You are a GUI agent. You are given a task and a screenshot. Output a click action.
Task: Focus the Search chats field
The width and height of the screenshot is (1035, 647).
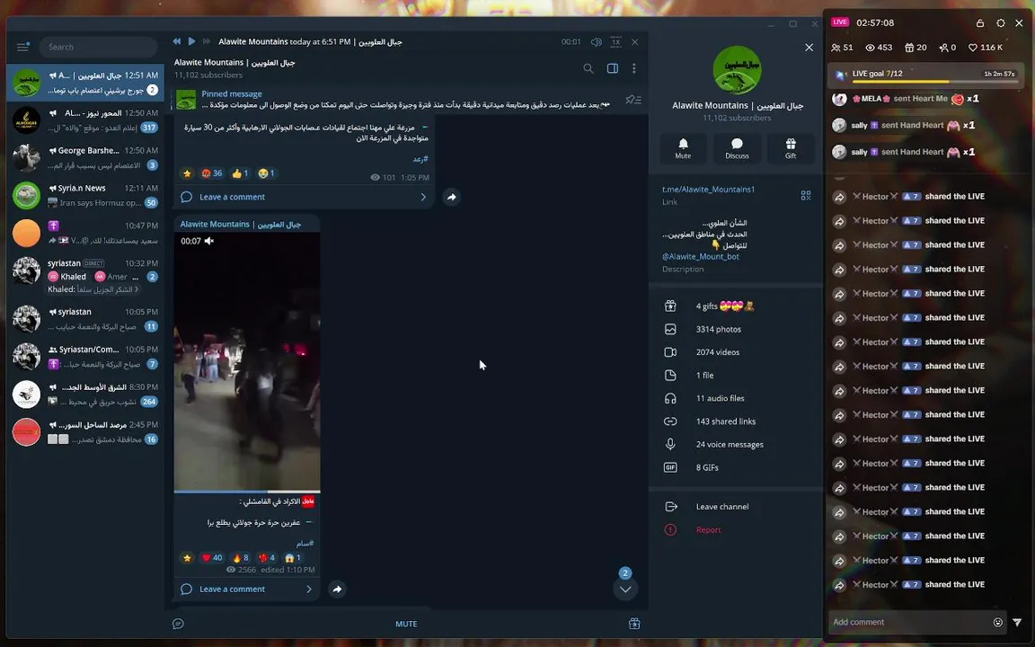click(98, 47)
